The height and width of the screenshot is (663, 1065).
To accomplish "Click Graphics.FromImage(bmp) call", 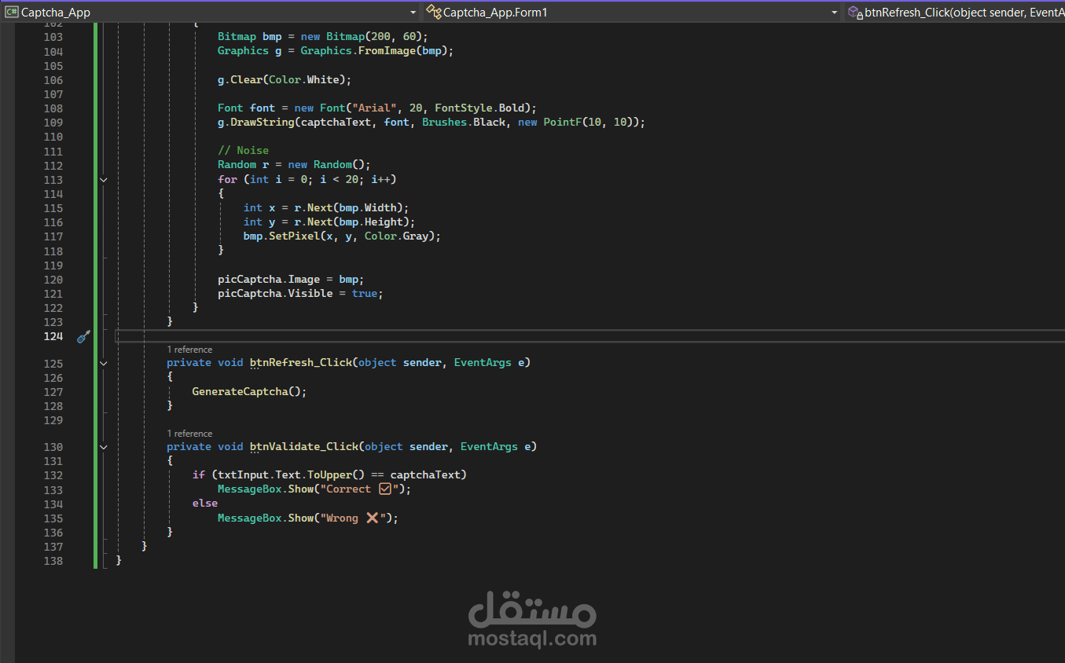I will [x=374, y=50].
